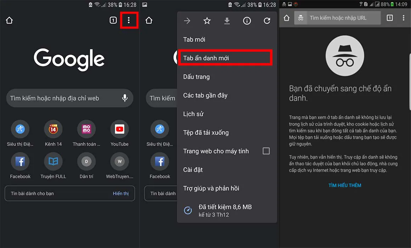Open 'Đã tiết kiệm 8,6 MB' data saver
This screenshot has width=411, height=248.
tap(225, 210)
